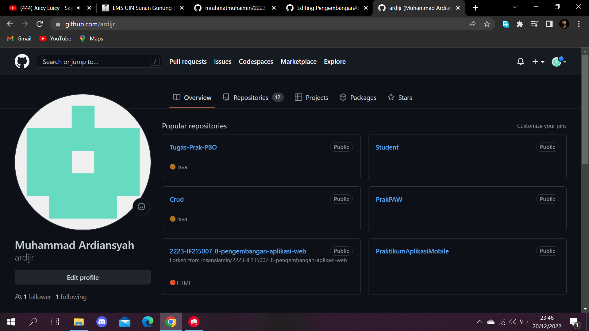Open the Packages tab
This screenshot has width=589, height=331.
(x=358, y=97)
